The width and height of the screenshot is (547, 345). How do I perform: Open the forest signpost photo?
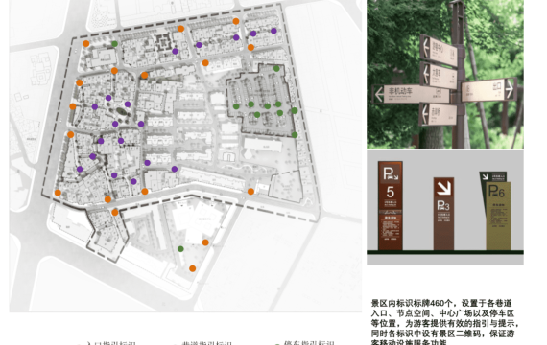[x=445, y=74]
